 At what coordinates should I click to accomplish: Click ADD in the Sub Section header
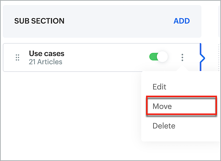tap(182, 21)
